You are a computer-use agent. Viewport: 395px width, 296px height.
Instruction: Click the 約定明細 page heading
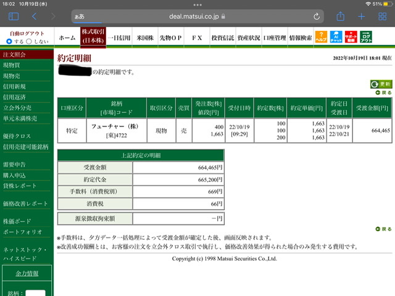point(74,58)
